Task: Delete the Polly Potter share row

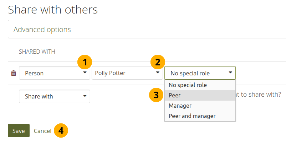Action: [14, 73]
